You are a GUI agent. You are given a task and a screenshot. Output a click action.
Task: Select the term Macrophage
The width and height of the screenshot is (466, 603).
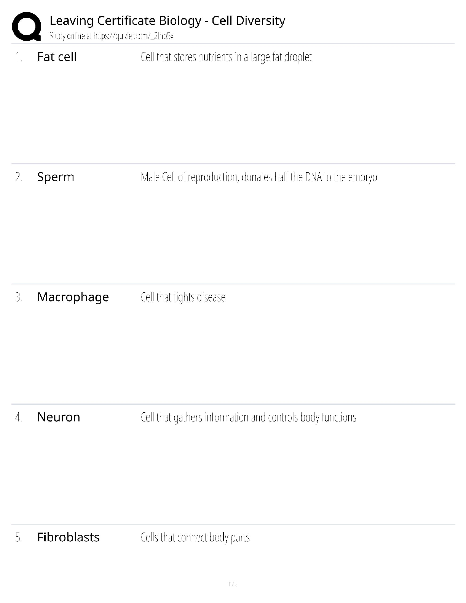click(73, 297)
